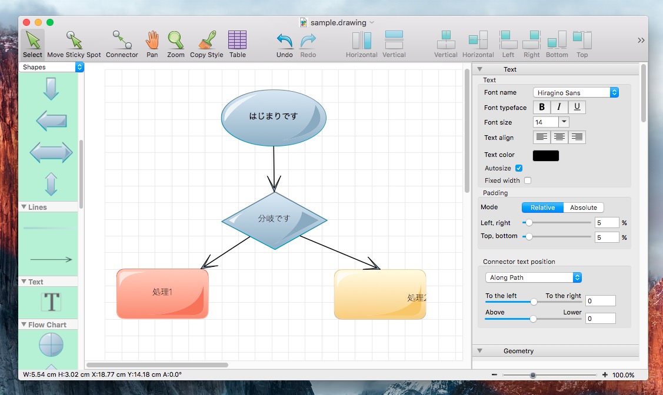Open the Text color swatch

click(545, 155)
